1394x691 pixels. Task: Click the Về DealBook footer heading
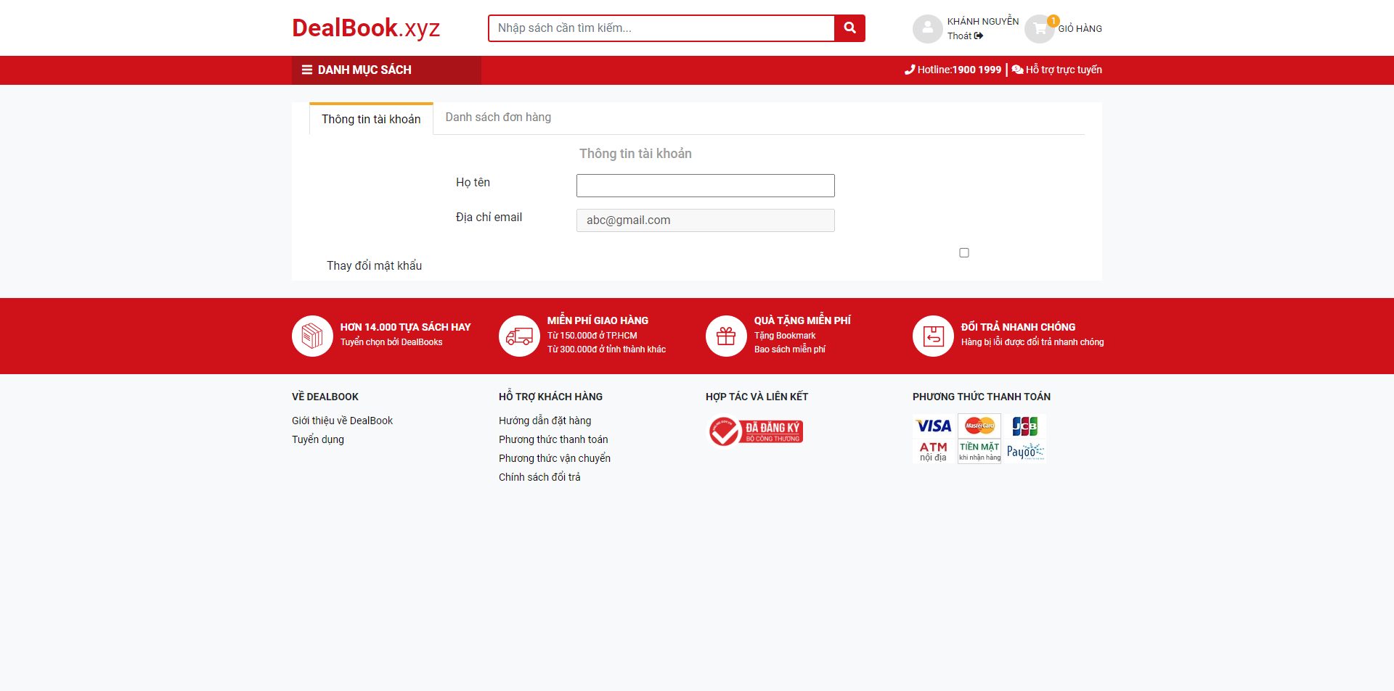[325, 397]
